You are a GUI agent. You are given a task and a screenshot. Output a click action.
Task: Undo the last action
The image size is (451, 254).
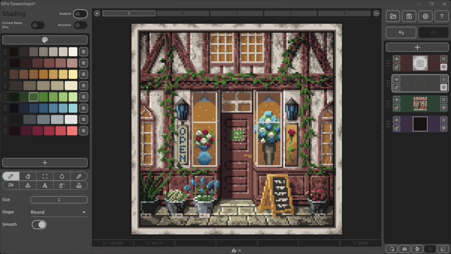(x=401, y=33)
